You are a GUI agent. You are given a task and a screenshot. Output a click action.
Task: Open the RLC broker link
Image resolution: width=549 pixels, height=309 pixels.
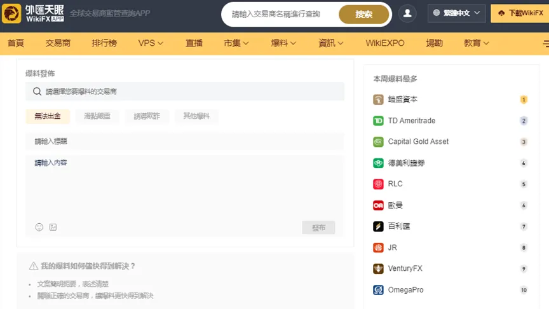[x=395, y=184]
